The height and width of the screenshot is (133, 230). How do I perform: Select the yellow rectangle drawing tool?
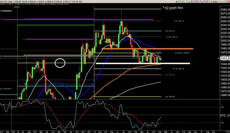tap(210, 1)
